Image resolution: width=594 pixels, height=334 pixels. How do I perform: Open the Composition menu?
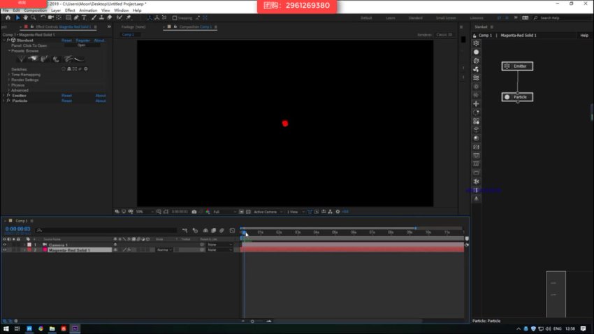coord(35,10)
